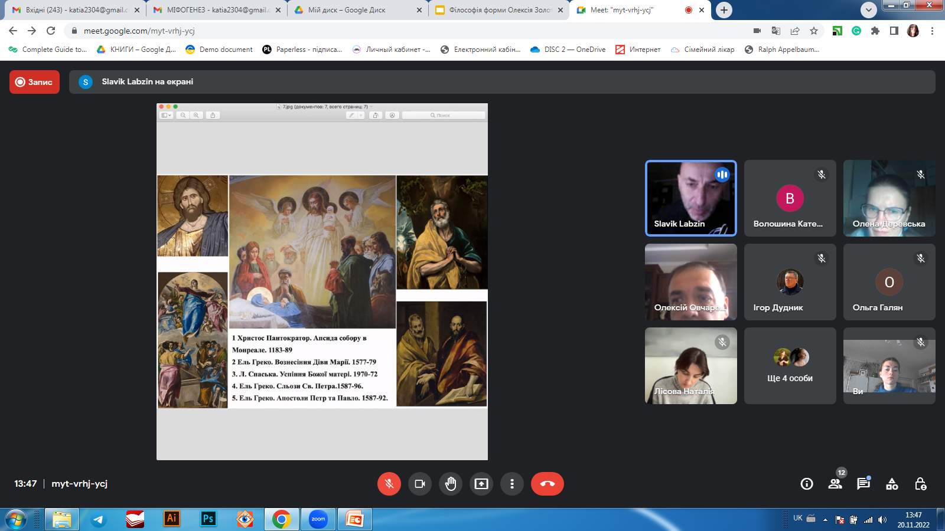Select the Ще 4 особи participants tile
This screenshot has height=531, width=945.
[x=790, y=366]
